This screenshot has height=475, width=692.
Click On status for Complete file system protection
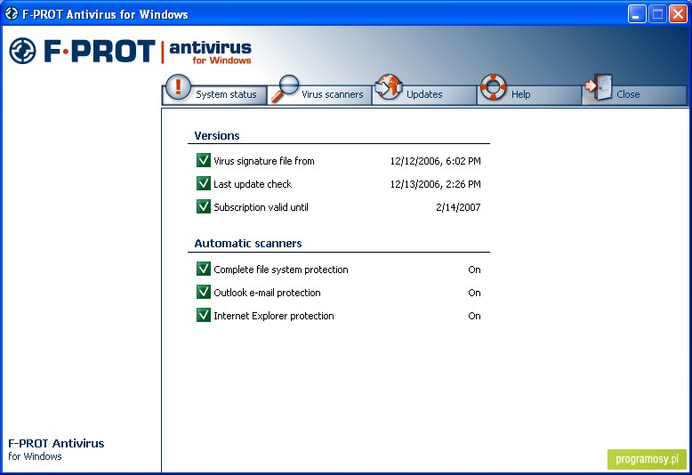pyautogui.click(x=474, y=270)
